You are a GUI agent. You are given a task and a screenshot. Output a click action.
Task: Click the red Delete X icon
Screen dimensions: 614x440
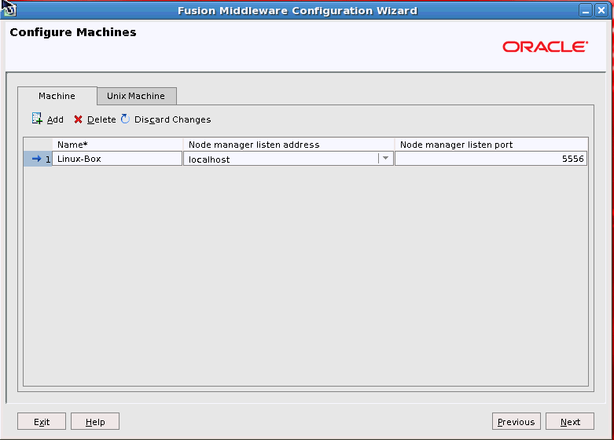[78, 119]
